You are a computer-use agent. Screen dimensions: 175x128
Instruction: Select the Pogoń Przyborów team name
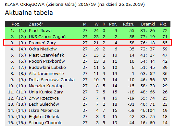[x=47, y=61]
